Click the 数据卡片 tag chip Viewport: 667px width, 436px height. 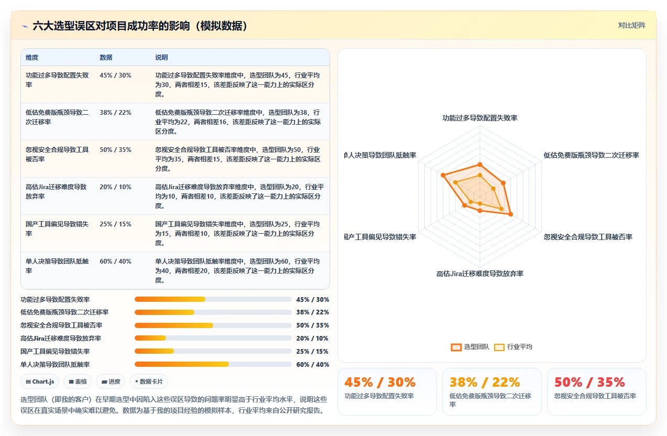[149, 381]
